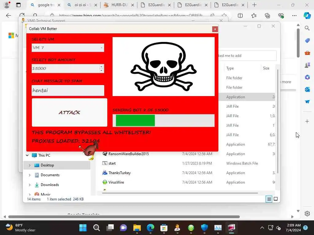Open Edge browser essentials heart icon

281,16
